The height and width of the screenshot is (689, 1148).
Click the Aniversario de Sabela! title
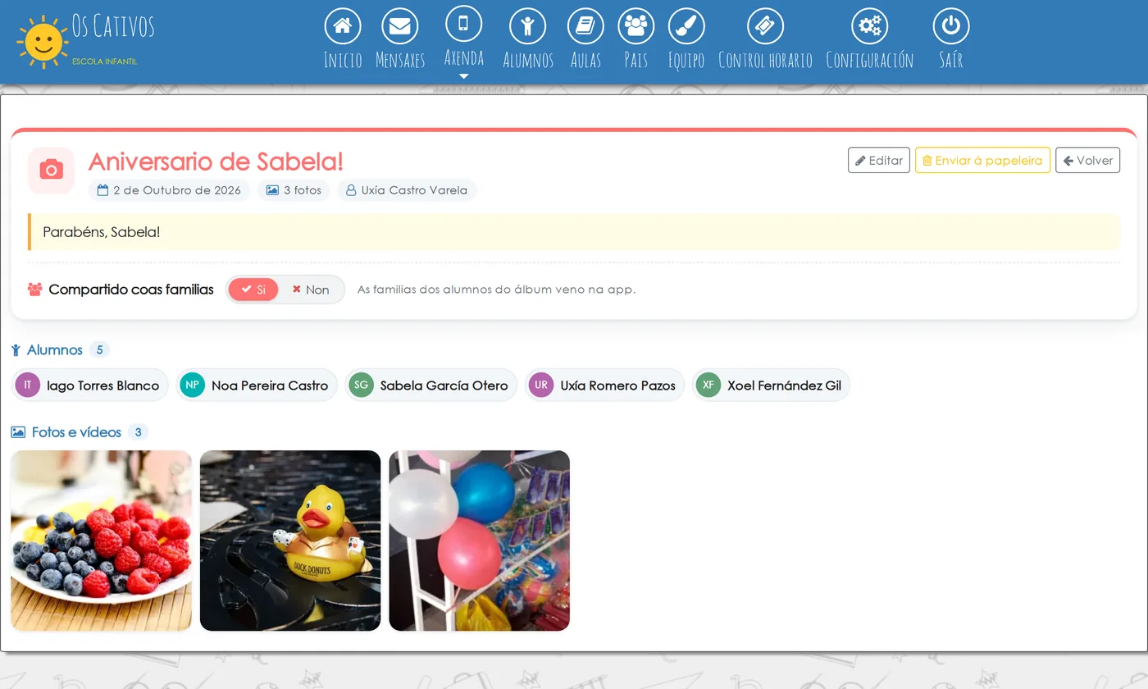216,161
